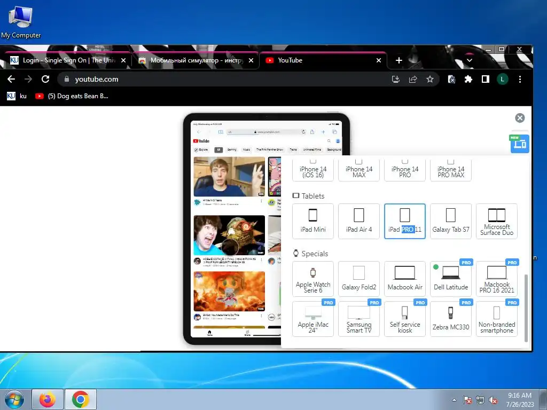Close the mobile simulator overlay
547x410 pixels.
(520, 118)
